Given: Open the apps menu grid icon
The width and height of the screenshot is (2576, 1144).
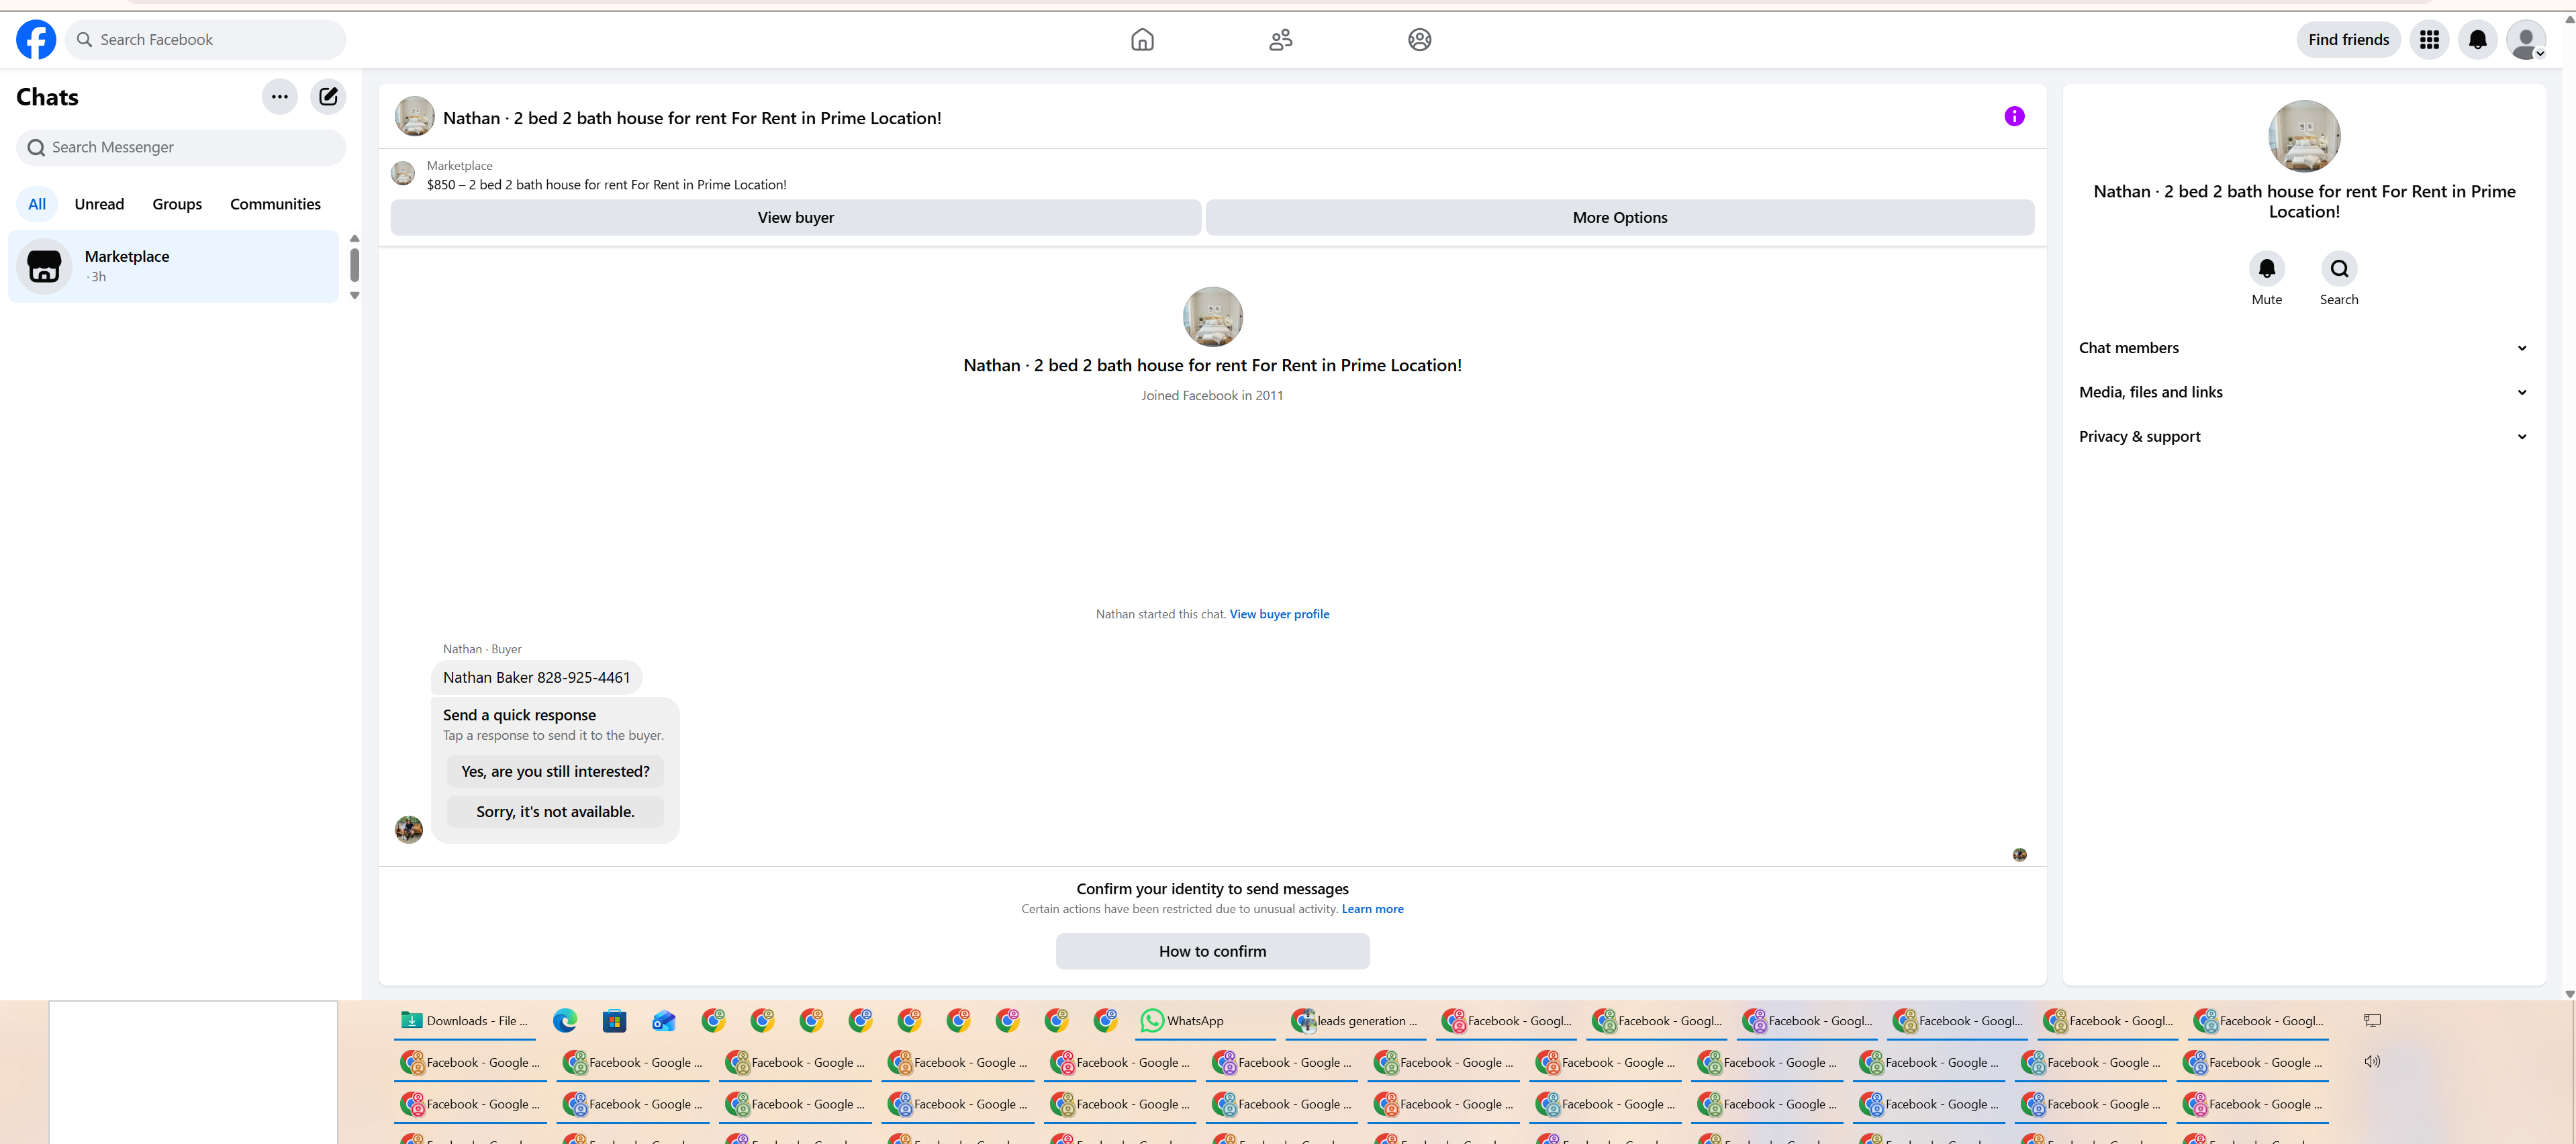Looking at the screenshot, I should click(2429, 40).
